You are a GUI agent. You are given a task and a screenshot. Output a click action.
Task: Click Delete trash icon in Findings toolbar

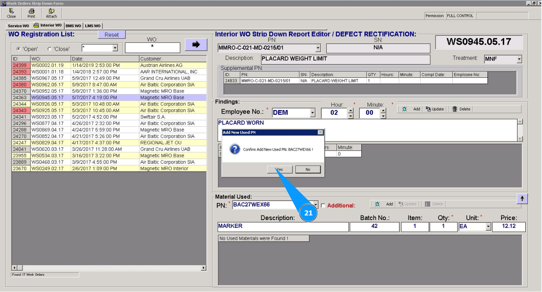click(454, 109)
